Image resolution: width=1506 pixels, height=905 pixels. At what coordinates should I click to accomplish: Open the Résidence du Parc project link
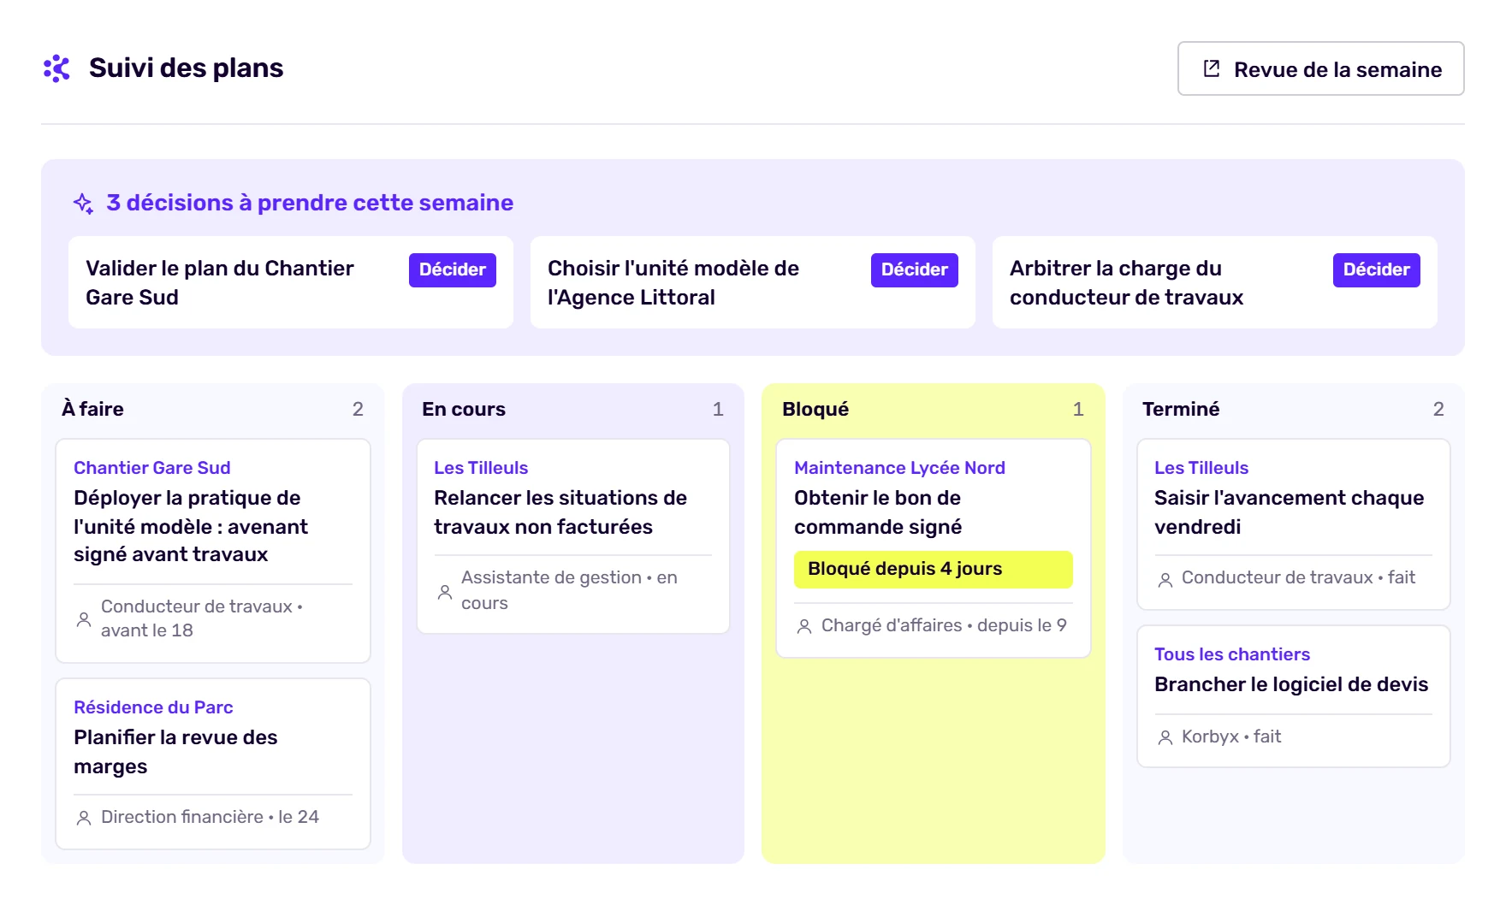pos(153,707)
